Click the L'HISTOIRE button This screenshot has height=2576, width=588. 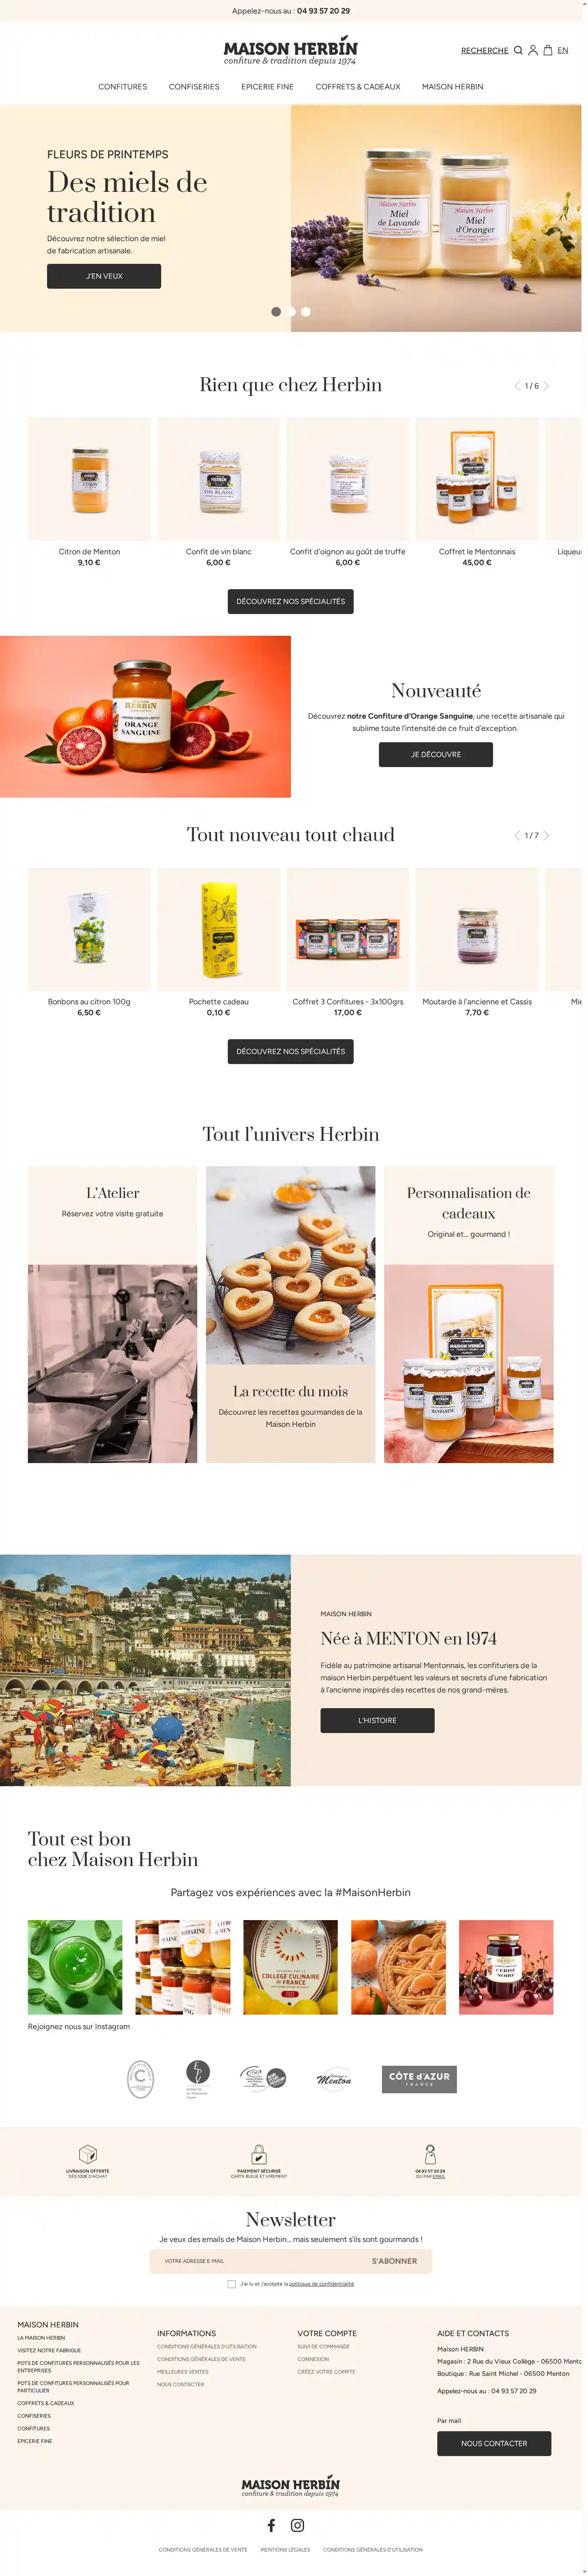coord(377,1720)
